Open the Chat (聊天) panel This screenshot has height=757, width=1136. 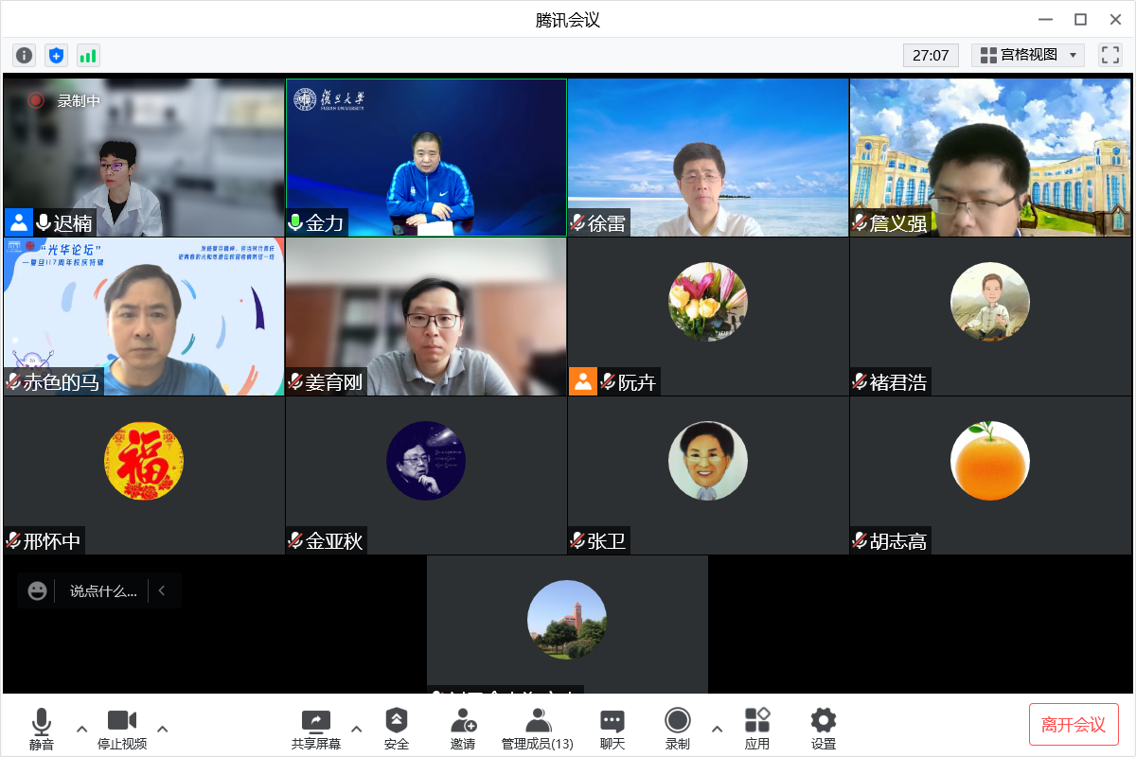[612, 729]
